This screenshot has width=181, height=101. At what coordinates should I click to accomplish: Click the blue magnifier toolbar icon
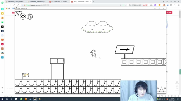coord(168,5)
